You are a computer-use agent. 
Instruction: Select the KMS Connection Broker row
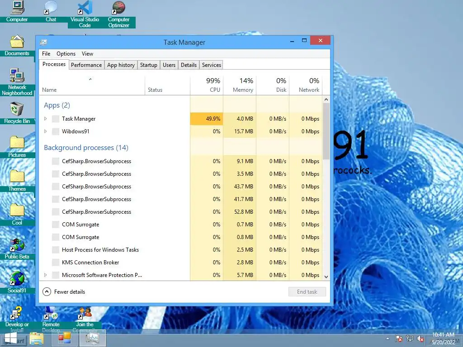coord(181,263)
